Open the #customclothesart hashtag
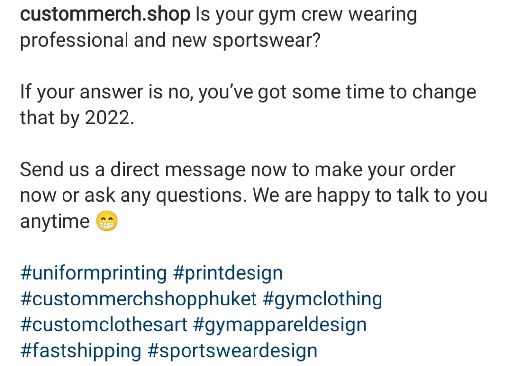The height and width of the screenshot is (366, 508). coord(104,325)
